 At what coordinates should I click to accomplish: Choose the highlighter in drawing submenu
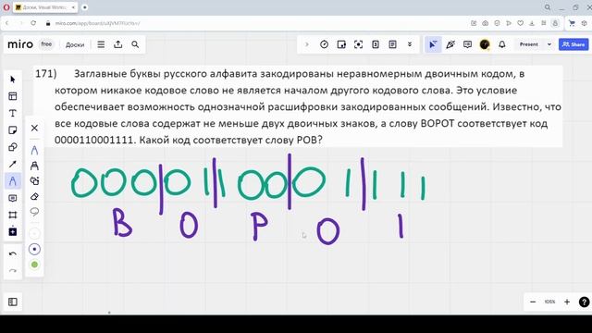(34, 166)
